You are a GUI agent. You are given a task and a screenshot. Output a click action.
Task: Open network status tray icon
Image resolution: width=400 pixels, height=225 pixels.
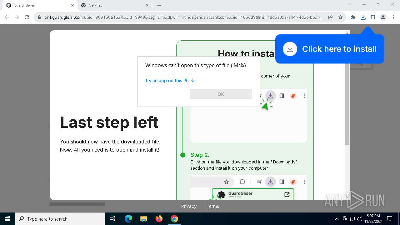click(352, 219)
